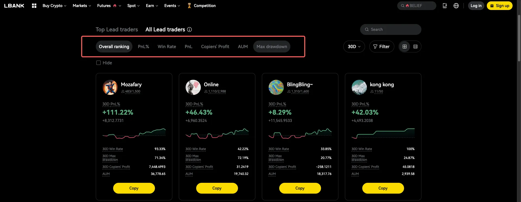The width and height of the screenshot is (521, 202).
Task: Open the Filter options
Action: pyautogui.click(x=381, y=47)
